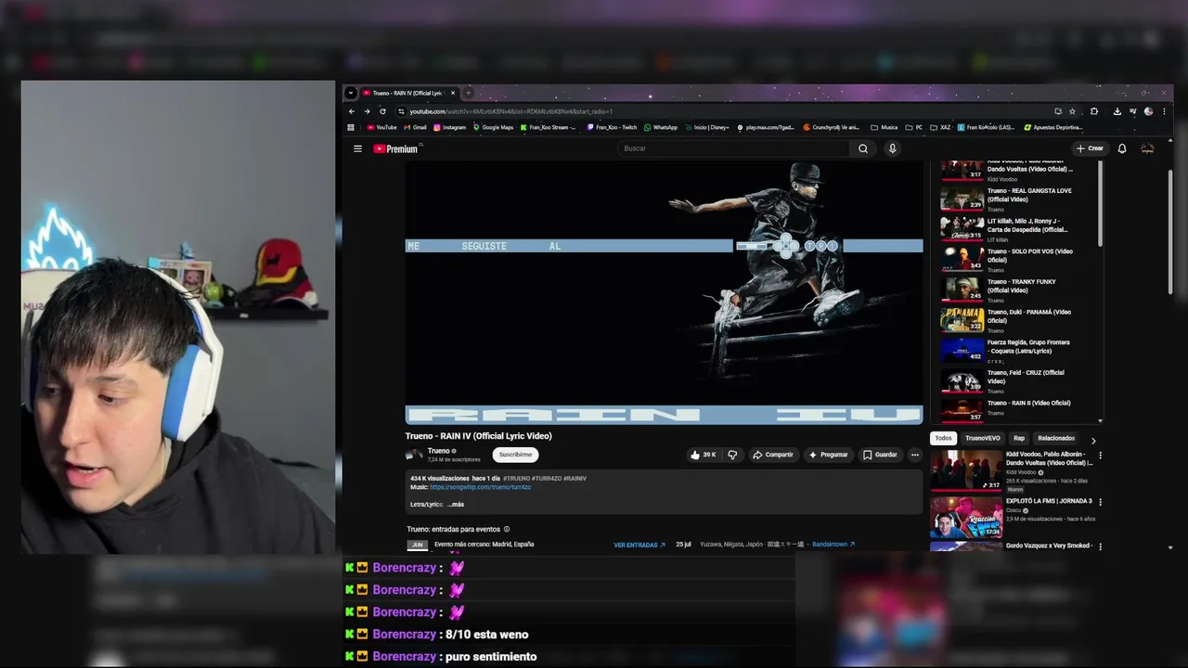Image resolution: width=1188 pixels, height=668 pixels.
Task: Click VER ENTRADAS link
Action: pos(639,545)
